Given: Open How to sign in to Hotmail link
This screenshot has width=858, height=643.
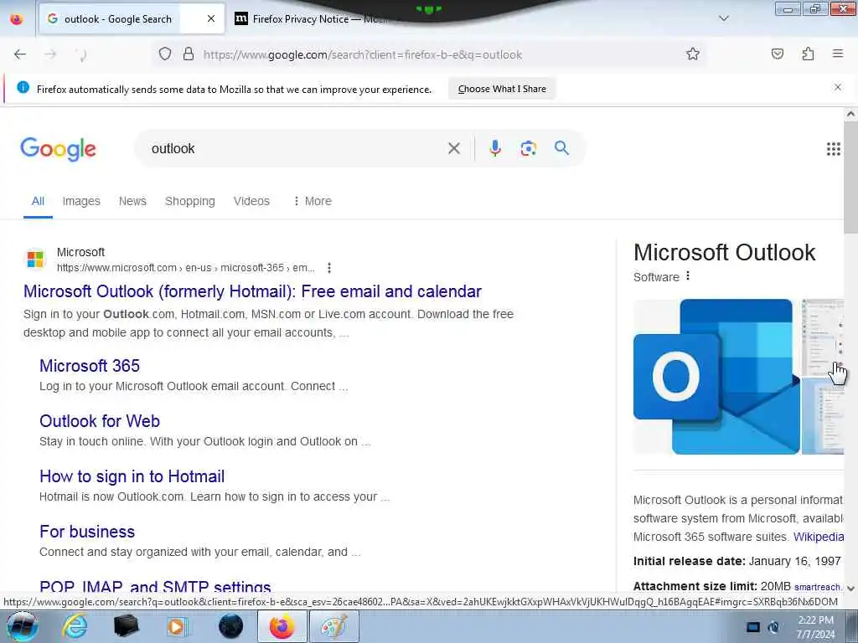Looking at the screenshot, I should click(132, 476).
